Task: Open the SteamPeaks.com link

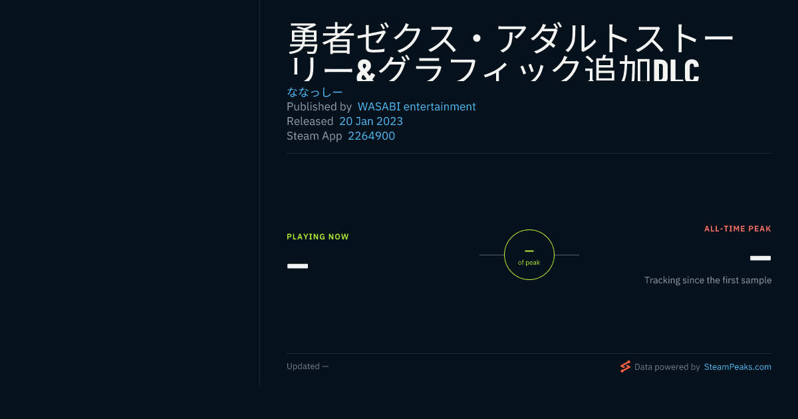Action: click(x=737, y=366)
